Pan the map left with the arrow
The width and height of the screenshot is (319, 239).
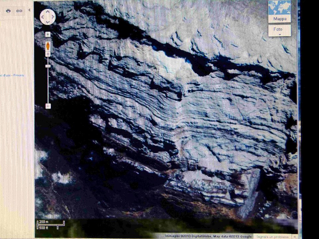[x=43, y=17]
